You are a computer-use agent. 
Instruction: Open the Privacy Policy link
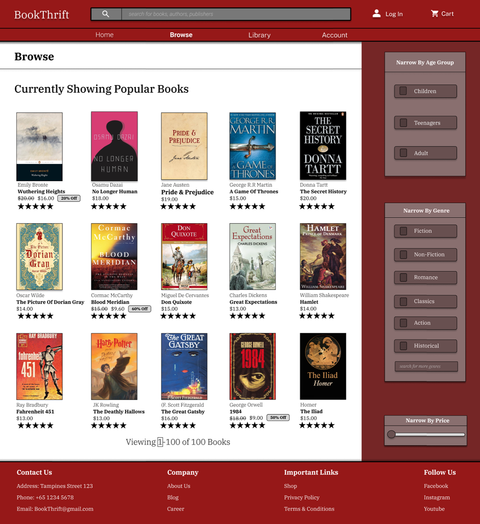pyautogui.click(x=302, y=498)
